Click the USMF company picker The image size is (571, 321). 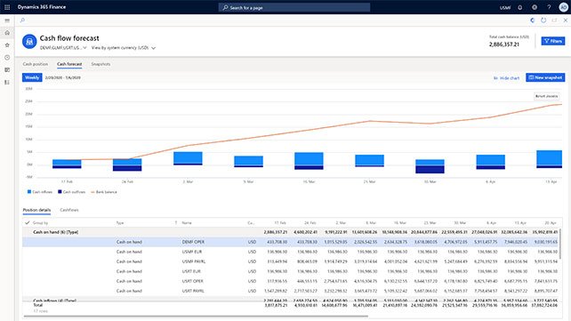[505, 8]
